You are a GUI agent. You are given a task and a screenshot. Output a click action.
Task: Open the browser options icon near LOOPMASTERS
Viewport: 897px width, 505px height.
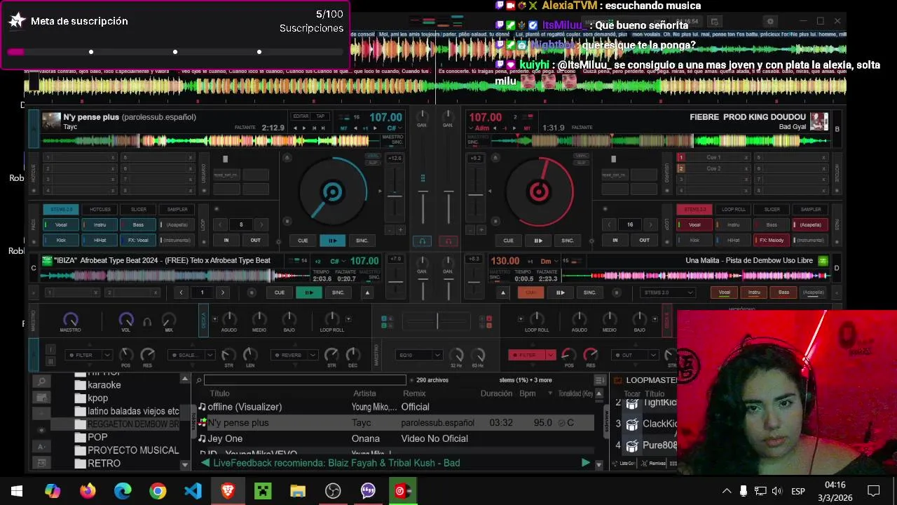(x=599, y=380)
